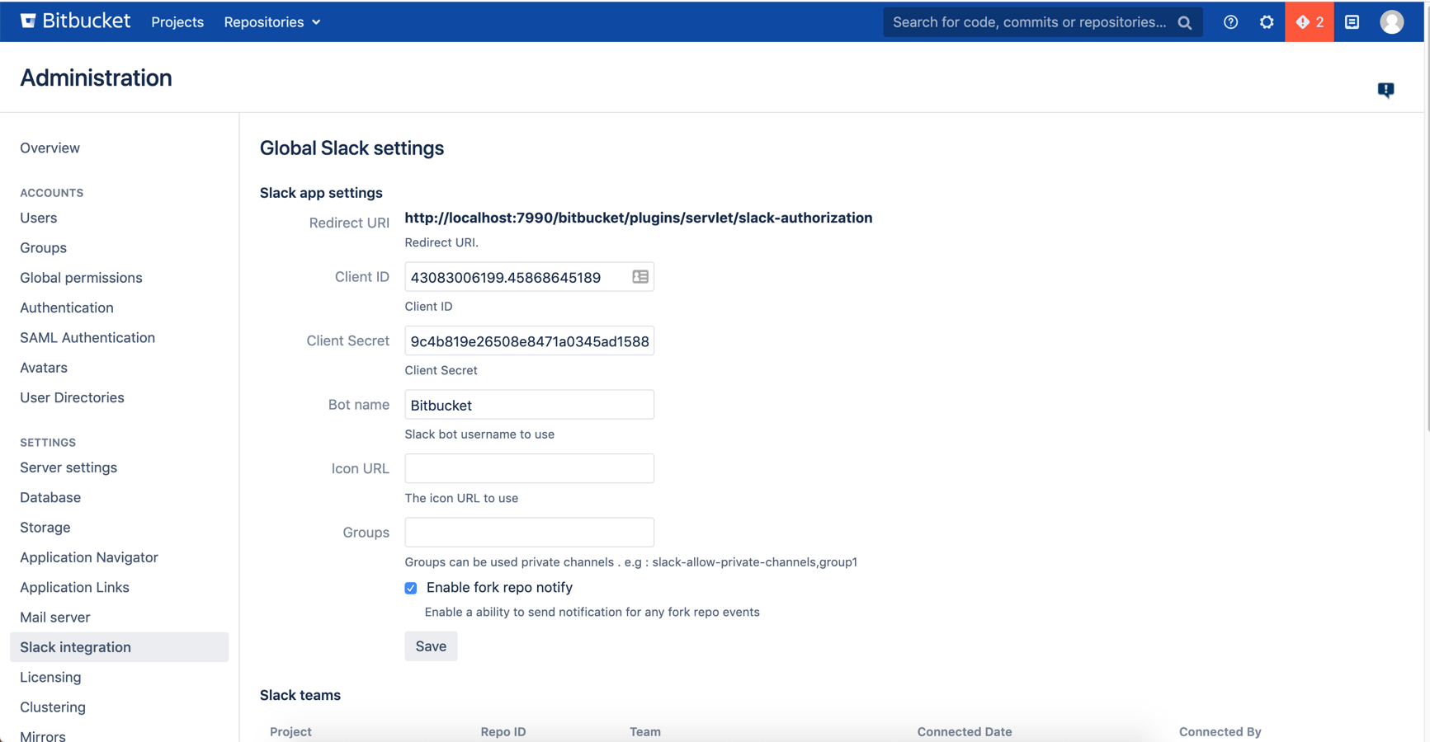This screenshot has width=1430, height=742.
Task: Click the Save button
Action: click(x=431, y=646)
